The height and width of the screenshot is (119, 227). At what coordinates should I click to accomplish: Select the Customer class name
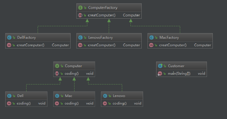click(x=176, y=66)
